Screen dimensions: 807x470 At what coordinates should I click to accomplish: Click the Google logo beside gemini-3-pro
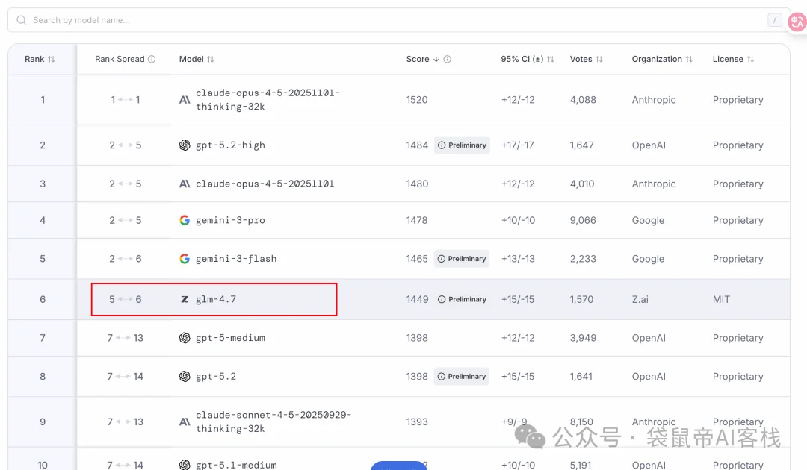tap(185, 220)
